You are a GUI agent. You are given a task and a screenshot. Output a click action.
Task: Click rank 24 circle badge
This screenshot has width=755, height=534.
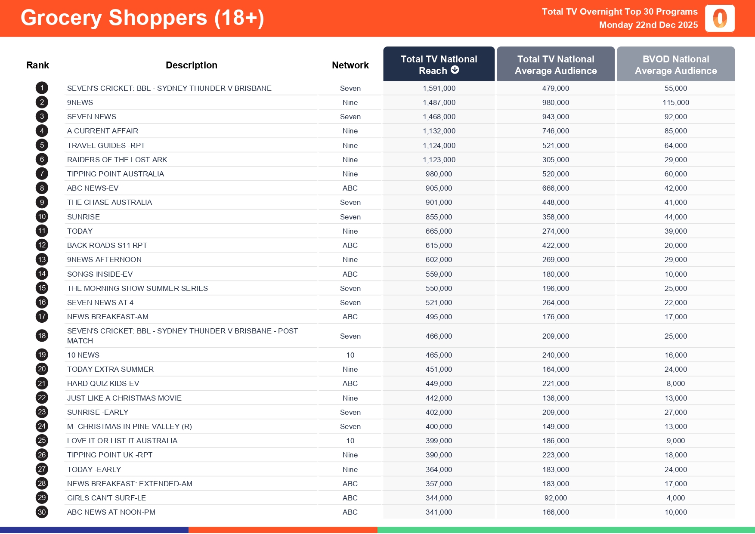tap(42, 426)
